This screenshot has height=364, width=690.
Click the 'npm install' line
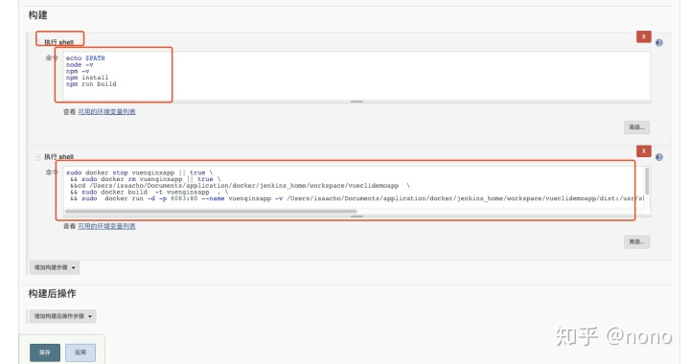(x=87, y=78)
